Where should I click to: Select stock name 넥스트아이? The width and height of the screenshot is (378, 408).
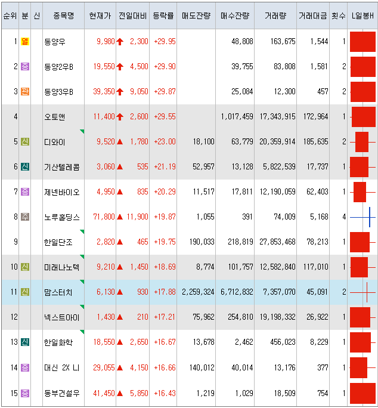pos(62,317)
